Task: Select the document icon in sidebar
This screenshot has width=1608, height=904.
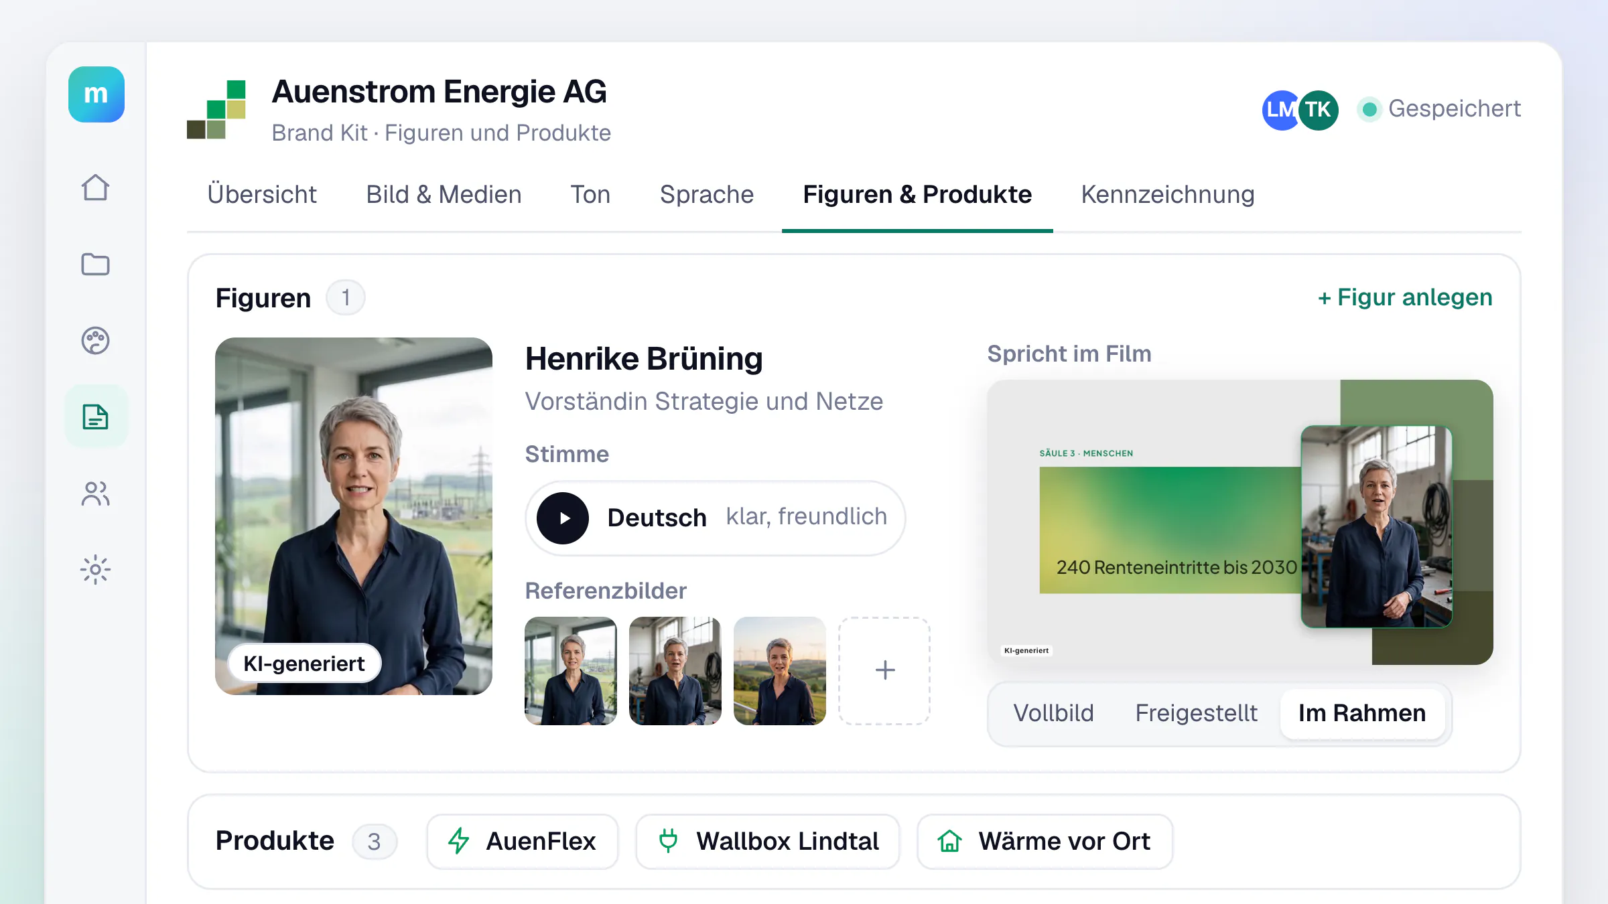Action: click(96, 417)
